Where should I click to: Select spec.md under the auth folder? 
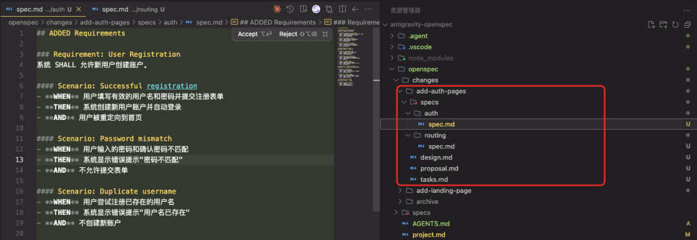coord(441,125)
